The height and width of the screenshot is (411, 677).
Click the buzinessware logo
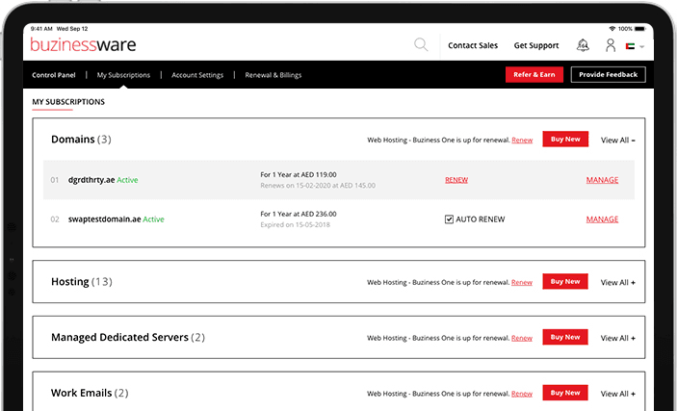(83, 45)
